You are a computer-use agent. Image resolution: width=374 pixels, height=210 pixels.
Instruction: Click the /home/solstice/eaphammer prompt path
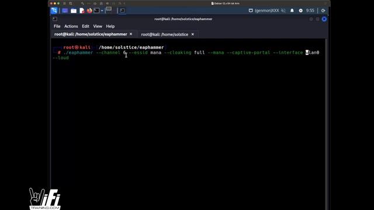[131, 47]
